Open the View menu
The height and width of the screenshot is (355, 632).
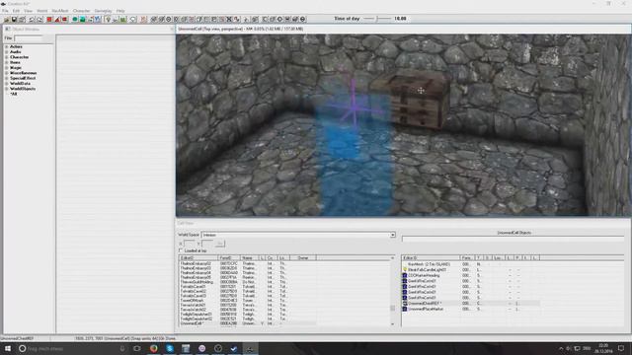point(28,11)
